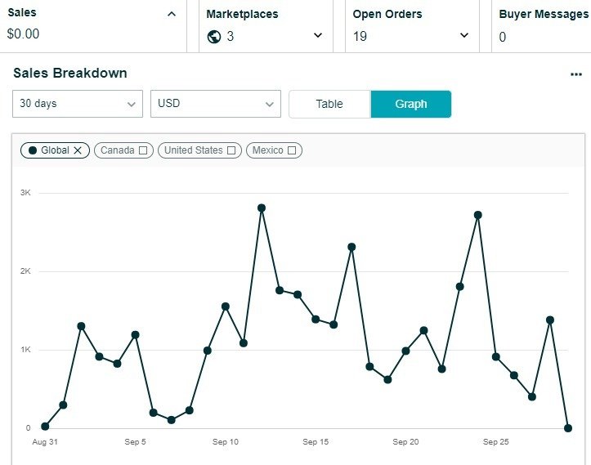Click the last data point on the graph
This screenshot has height=465, width=591.
click(568, 428)
